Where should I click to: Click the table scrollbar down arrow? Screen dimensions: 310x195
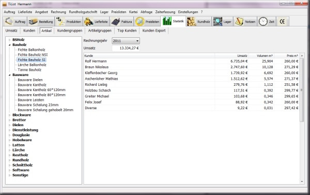[302, 182]
